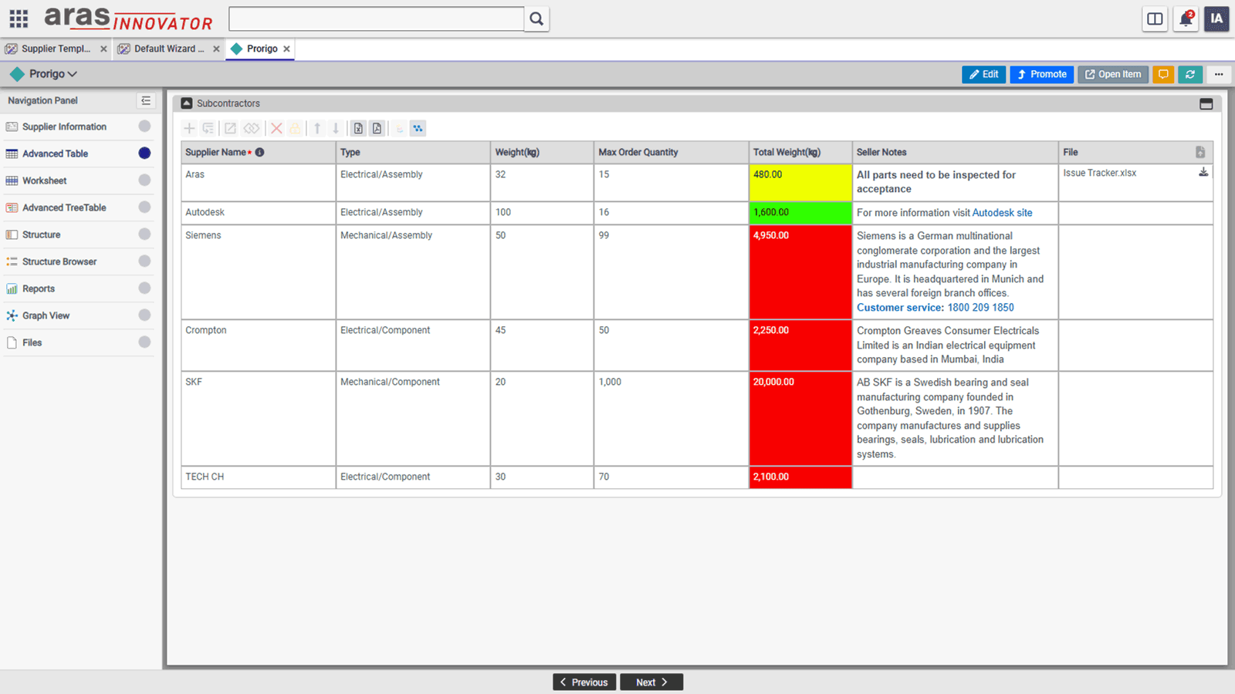Open Files in navigation panel
Viewport: 1235px width, 694px height.
point(32,342)
